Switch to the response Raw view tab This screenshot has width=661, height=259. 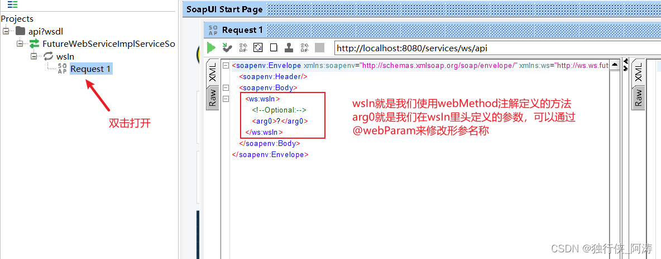click(x=638, y=97)
